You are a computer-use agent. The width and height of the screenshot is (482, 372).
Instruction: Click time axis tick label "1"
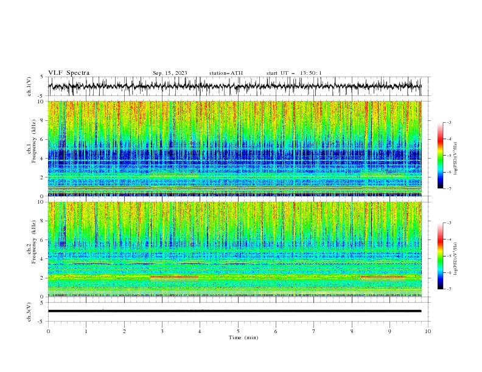tap(86, 331)
